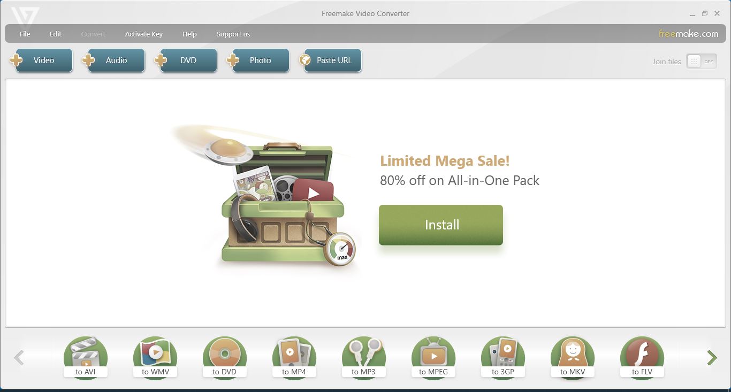Show next formats with right arrow
The image size is (731, 392).
click(712, 358)
